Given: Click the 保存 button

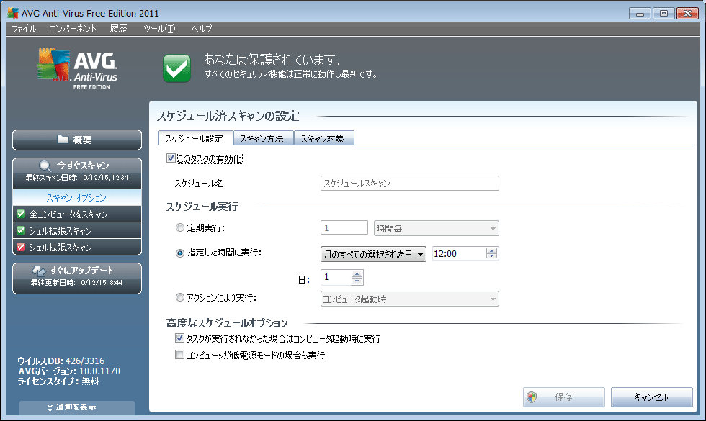Looking at the screenshot, I should point(563,397).
